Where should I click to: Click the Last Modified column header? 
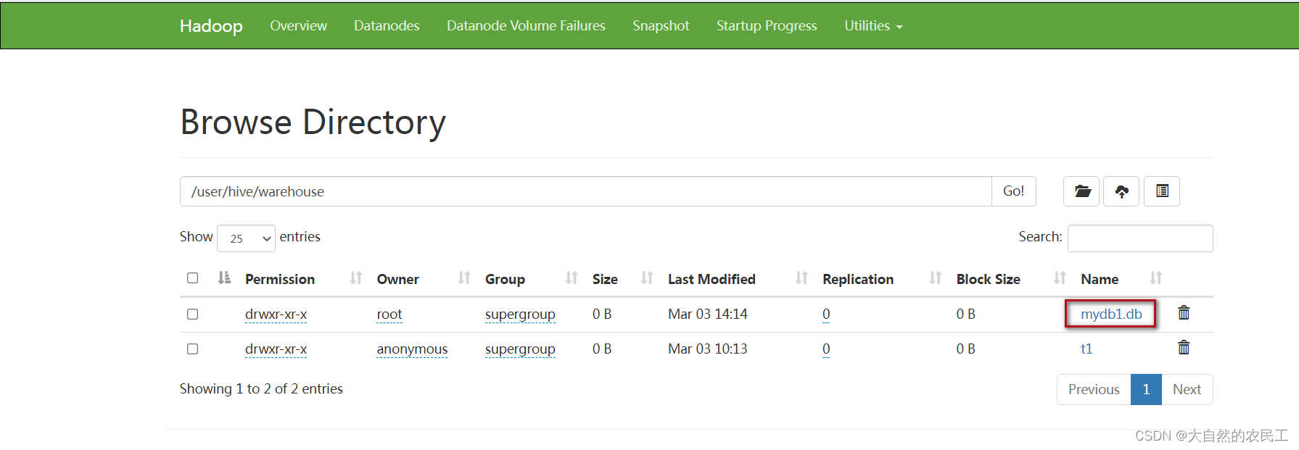click(x=712, y=279)
